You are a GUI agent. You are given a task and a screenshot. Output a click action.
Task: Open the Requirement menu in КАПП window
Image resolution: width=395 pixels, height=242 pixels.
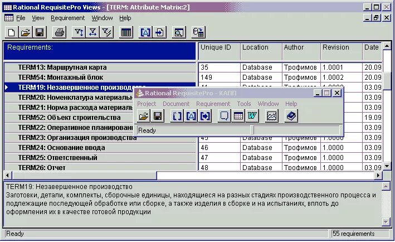click(213, 104)
